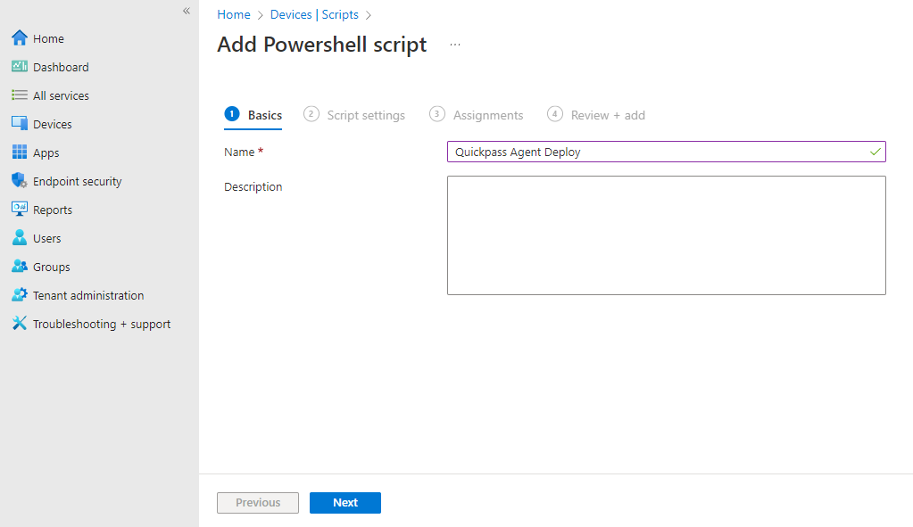Switch to the Review + add step
The image size is (913, 527).
tap(596, 115)
